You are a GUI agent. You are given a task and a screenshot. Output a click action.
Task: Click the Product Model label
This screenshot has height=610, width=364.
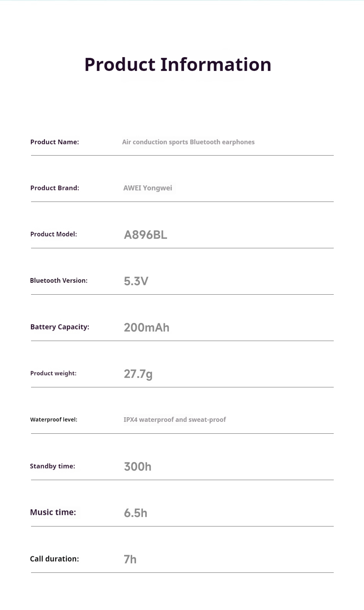[x=54, y=234]
